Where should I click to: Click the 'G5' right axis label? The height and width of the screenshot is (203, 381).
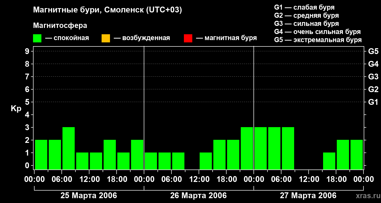[x=373, y=51]
